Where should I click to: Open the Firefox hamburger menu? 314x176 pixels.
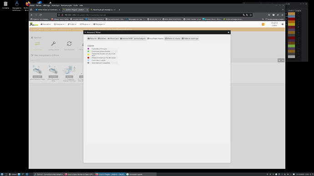tap(282, 15)
